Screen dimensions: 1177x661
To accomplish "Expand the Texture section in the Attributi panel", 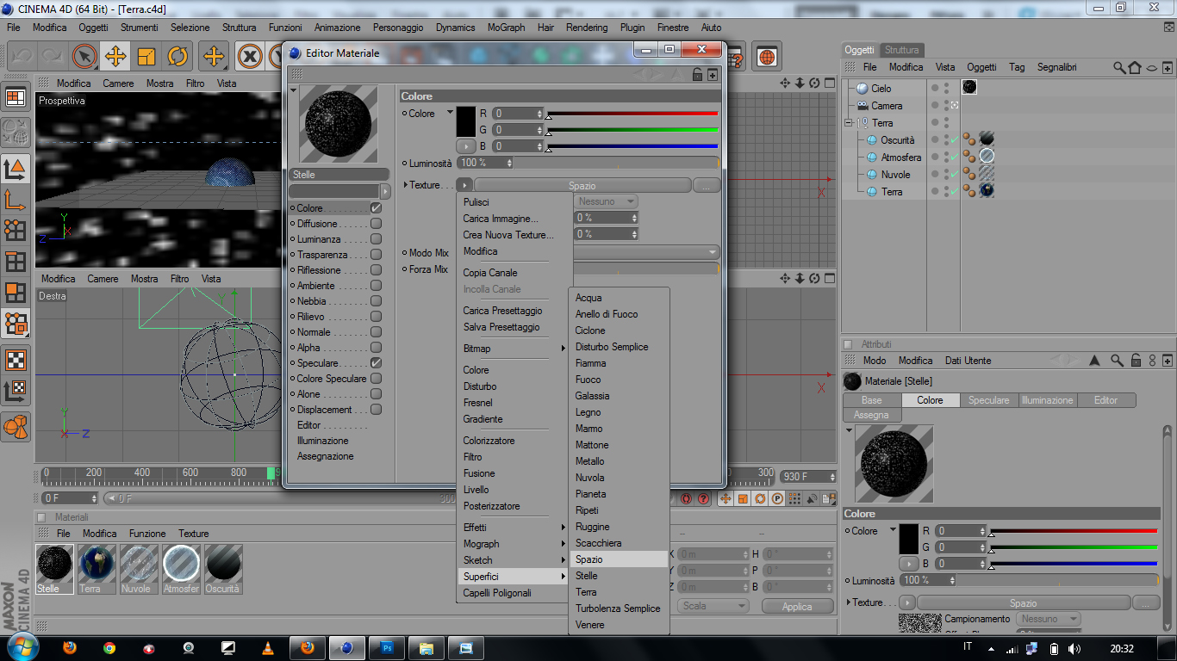I will tap(850, 602).
